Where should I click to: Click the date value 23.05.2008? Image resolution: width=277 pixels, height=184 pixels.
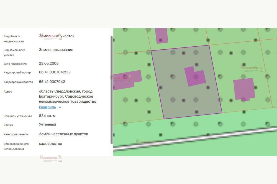tap(49, 63)
